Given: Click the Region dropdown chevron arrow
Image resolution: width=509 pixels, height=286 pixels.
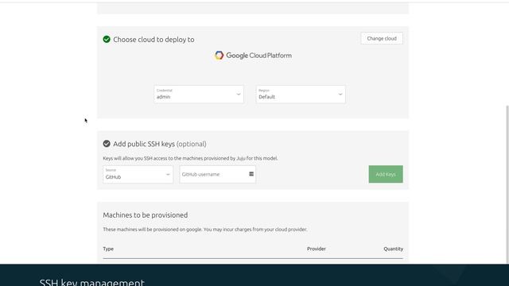Looking at the screenshot, I should (x=340, y=95).
